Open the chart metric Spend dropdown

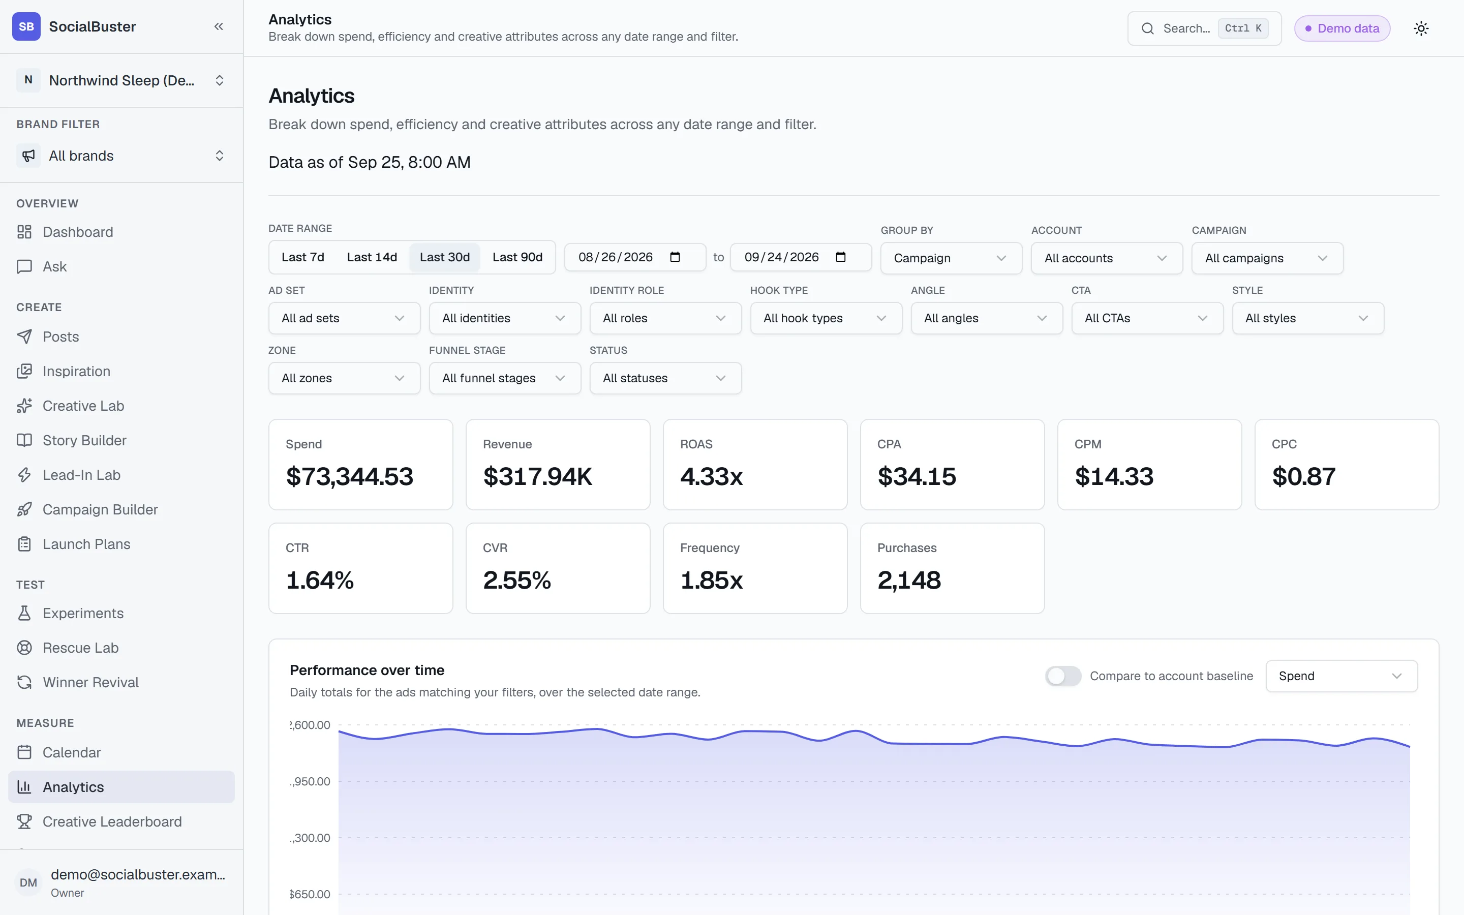1341,676
